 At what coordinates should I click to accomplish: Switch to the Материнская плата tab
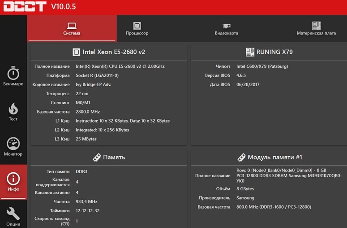click(316, 29)
